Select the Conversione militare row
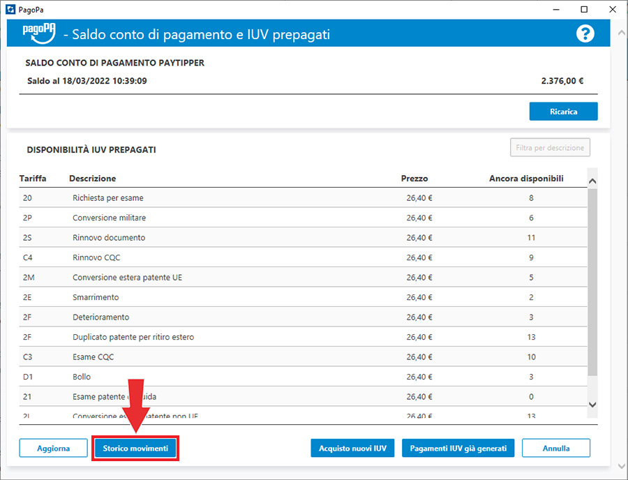Viewport: 628px width, 480px height. pyautogui.click(x=109, y=218)
